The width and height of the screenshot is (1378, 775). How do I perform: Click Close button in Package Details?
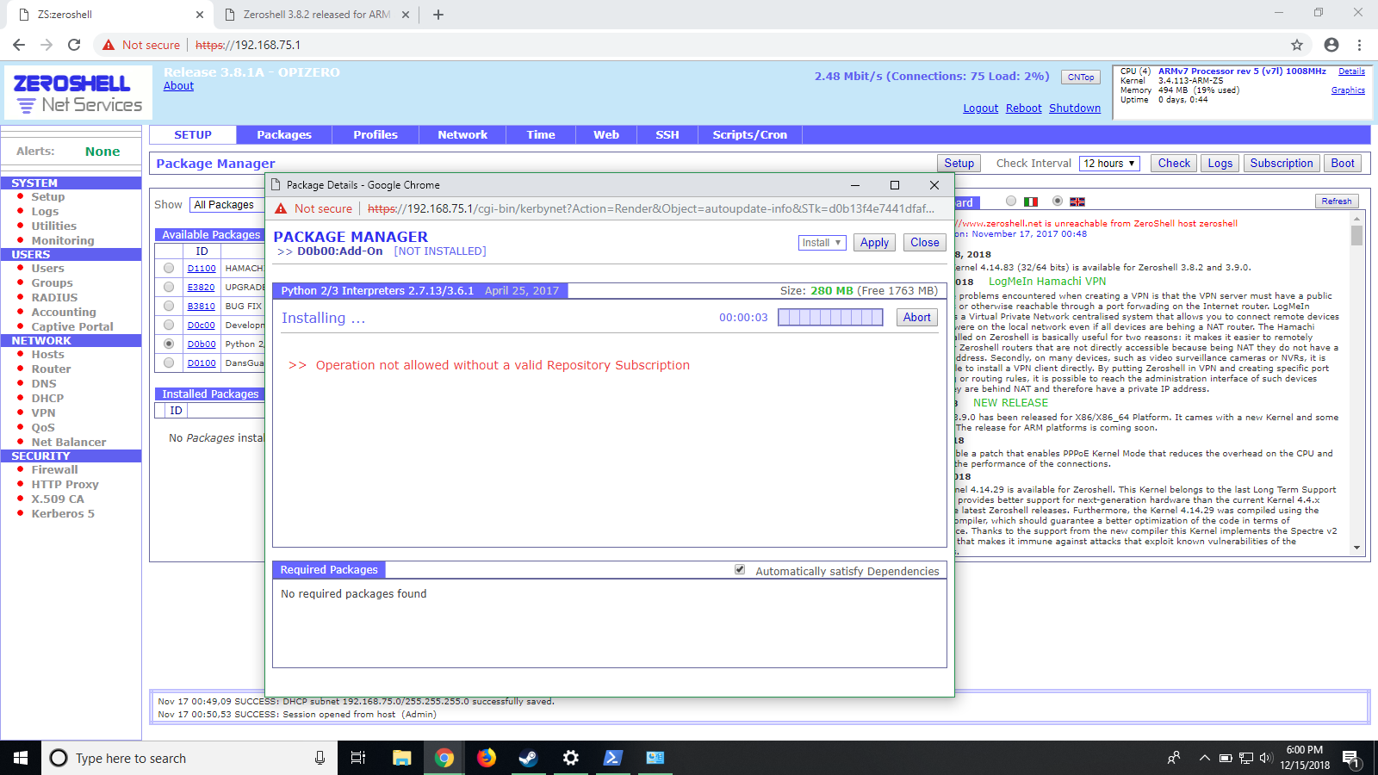click(925, 243)
